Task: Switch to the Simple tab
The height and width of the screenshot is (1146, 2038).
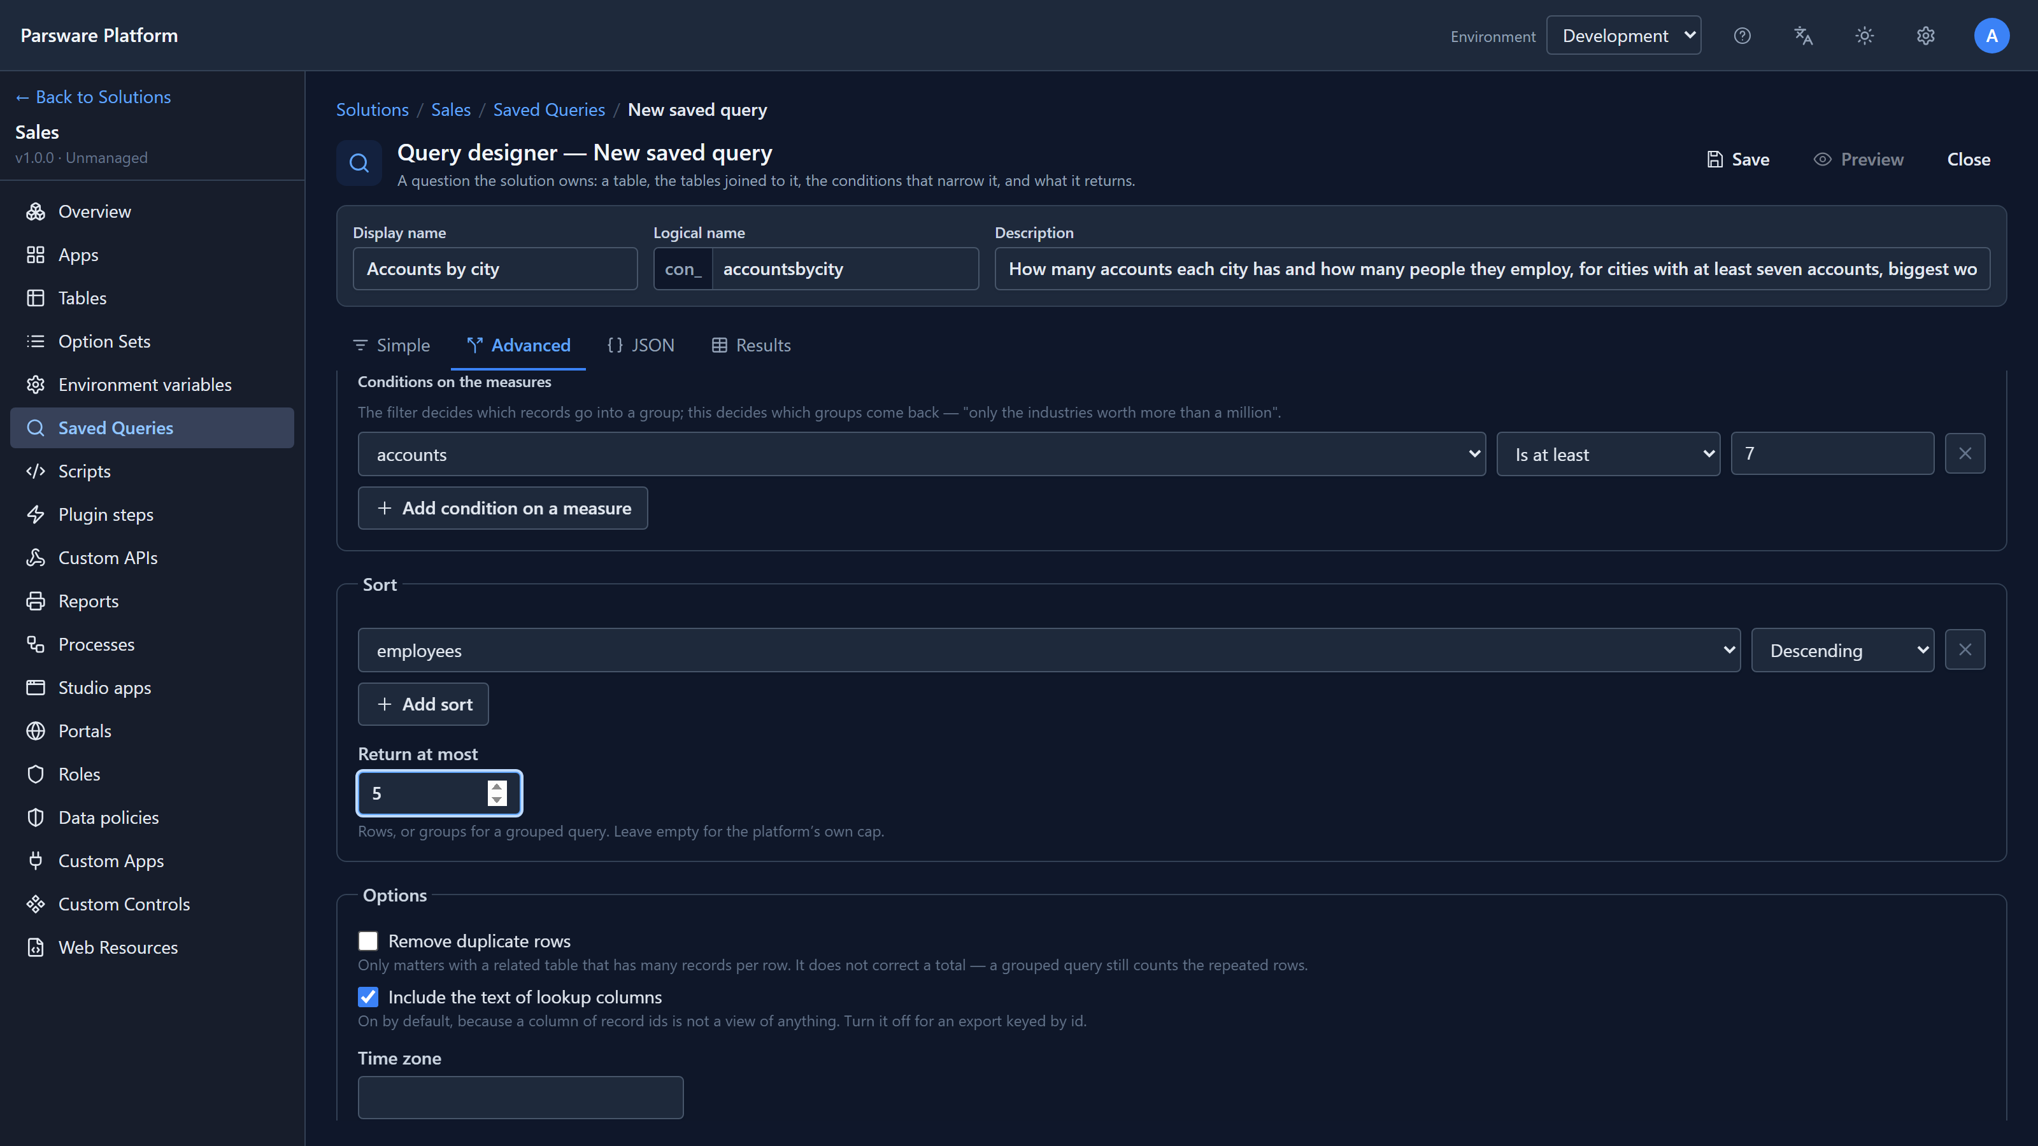Action: pos(392,346)
